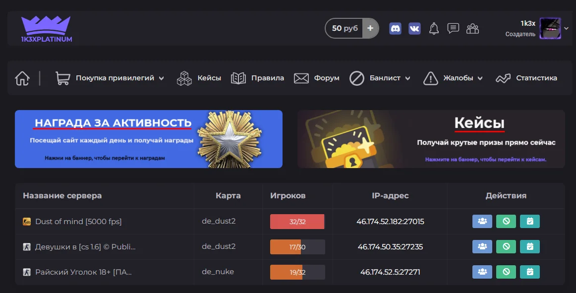Open the Discord link icon
The width and height of the screenshot is (576, 293).
click(395, 28)
